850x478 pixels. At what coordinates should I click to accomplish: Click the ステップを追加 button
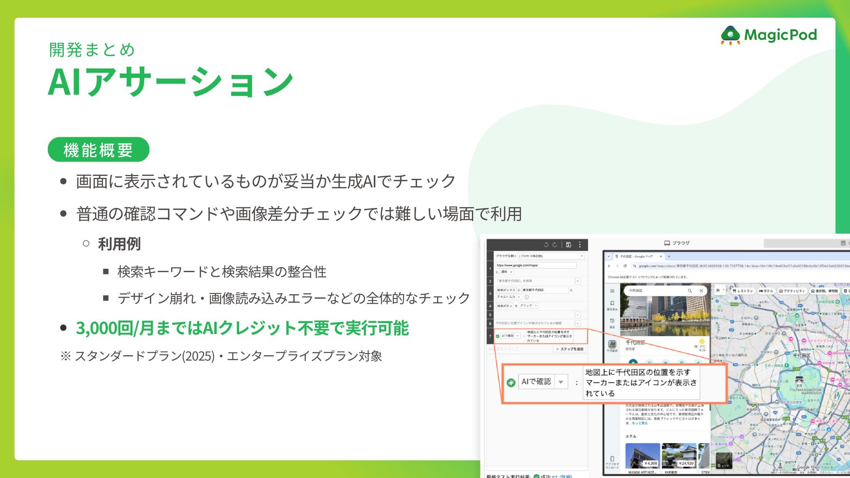tap(570, 349)
